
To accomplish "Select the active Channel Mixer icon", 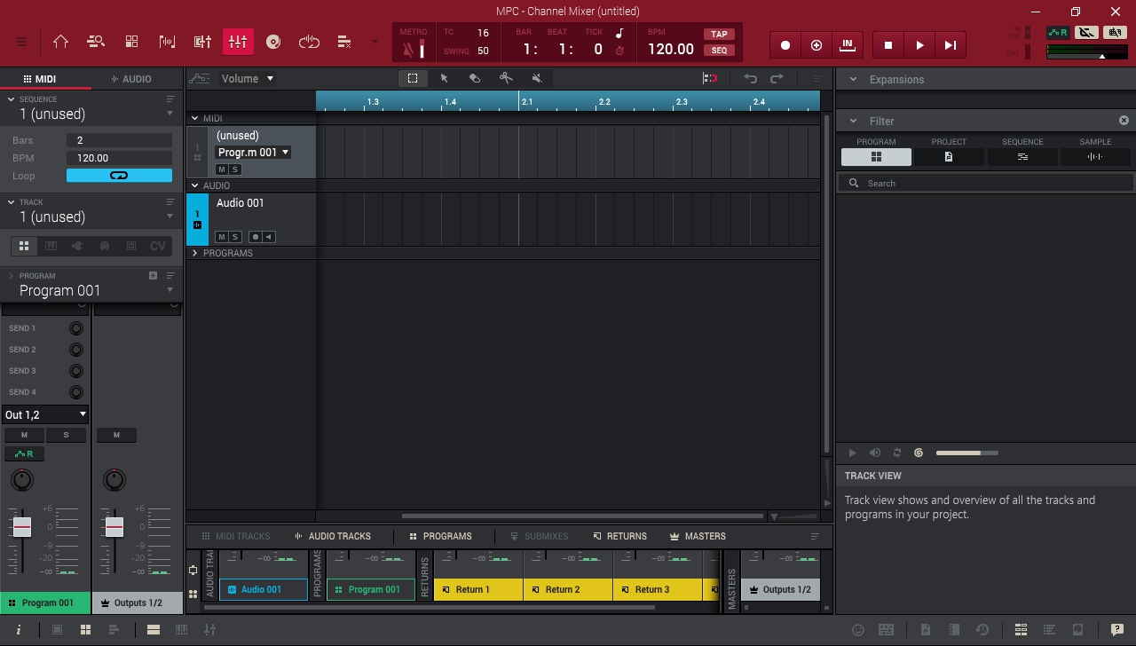I will 238,42.
